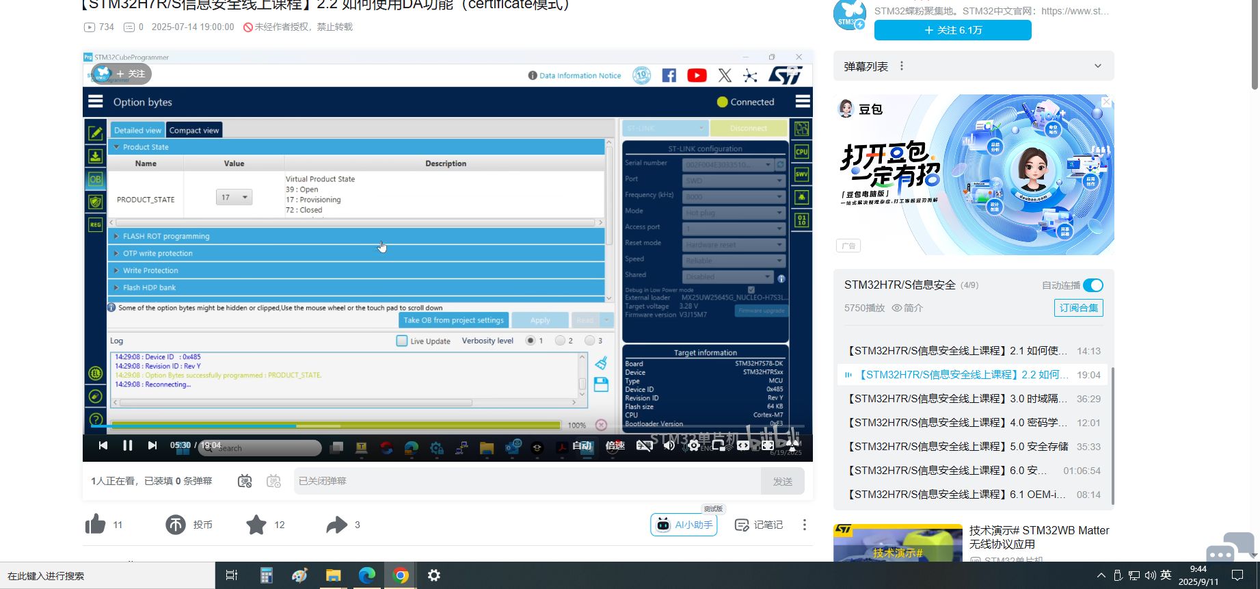
Task: Open player settings gear in the video controls
Action: tap(694, 445)
